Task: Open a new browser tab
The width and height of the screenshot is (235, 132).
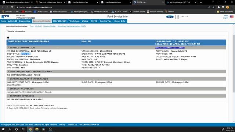Action: point(201,3)
